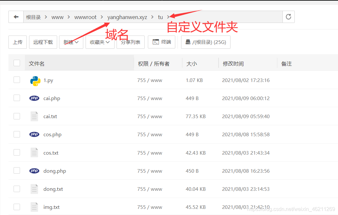This screenshot has height=215, width=338.
Task: Click the refresh icon in the file path bar
Action: [x=288, y=16]
